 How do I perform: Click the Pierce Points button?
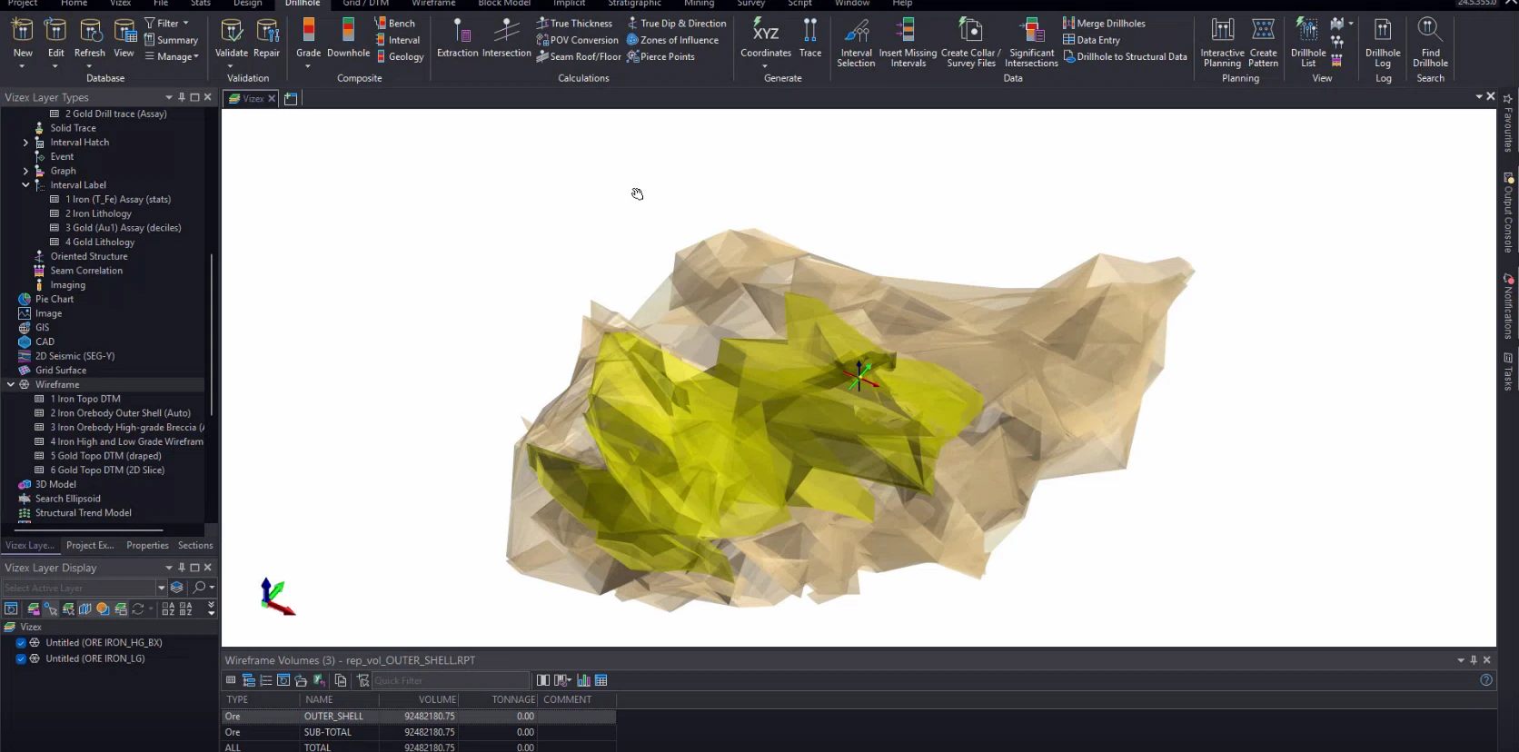click(660, 56)
